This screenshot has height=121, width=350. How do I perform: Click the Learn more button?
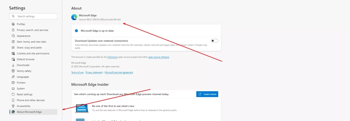207,94
